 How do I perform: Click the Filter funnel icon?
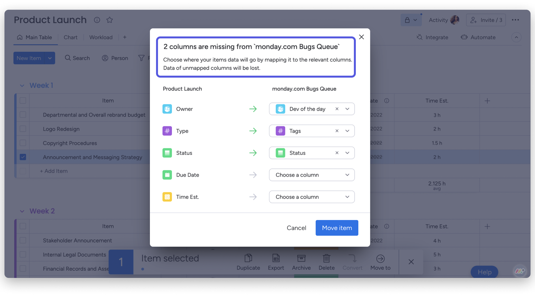142,58
